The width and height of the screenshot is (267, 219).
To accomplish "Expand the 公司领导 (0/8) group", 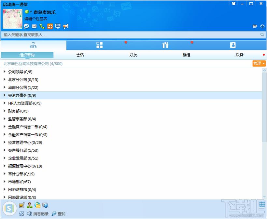I will tap(5, 72).
